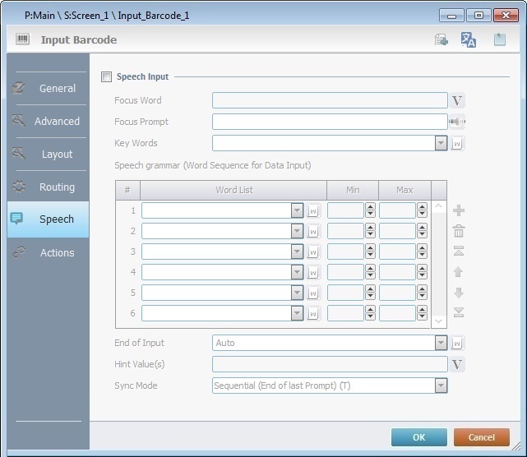Open the Sync Mode dropdown
527x457 pixels.
(441, 385)
